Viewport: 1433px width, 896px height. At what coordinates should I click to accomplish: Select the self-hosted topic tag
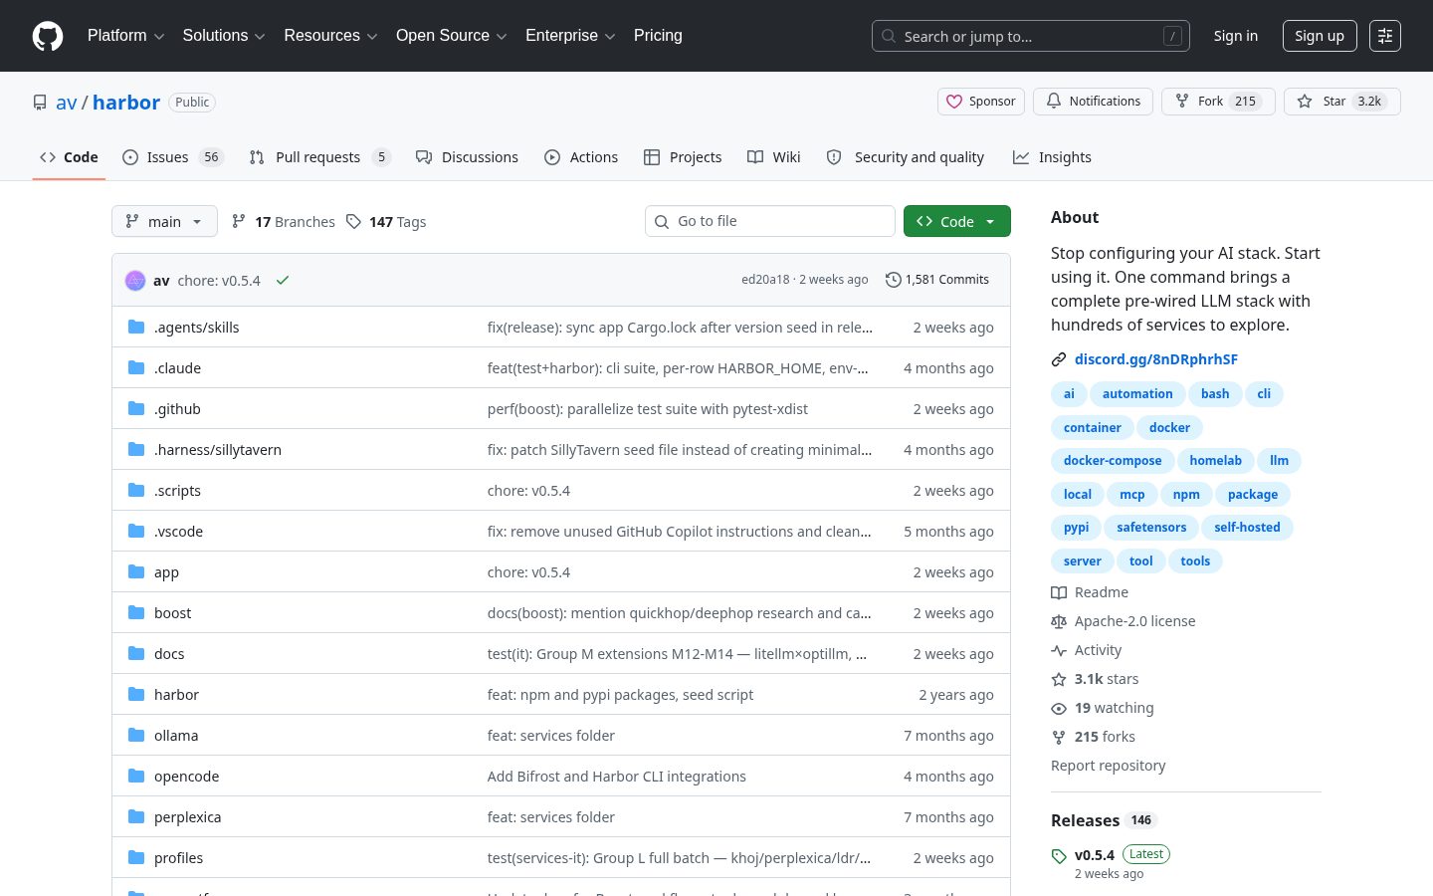(1247, 528)
